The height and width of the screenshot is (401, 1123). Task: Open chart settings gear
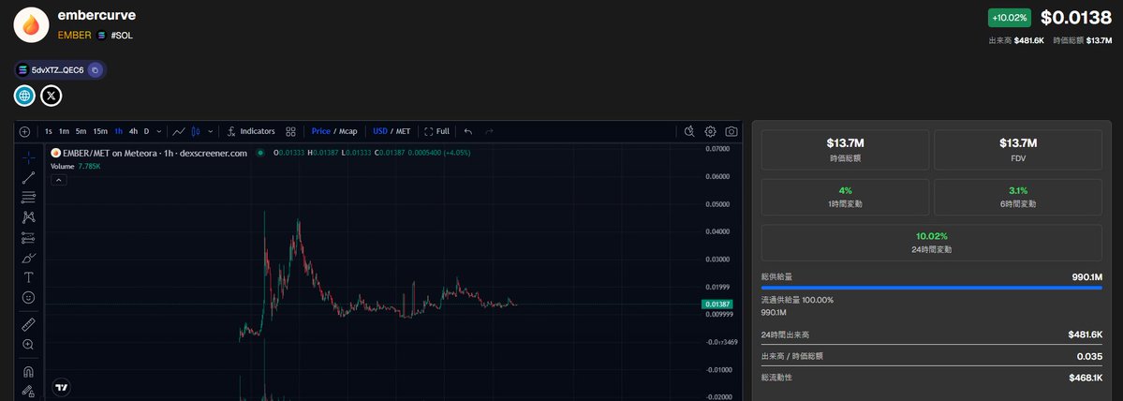pos(711,132)
